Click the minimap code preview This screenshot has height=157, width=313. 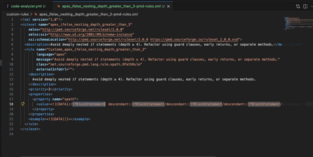298,23
